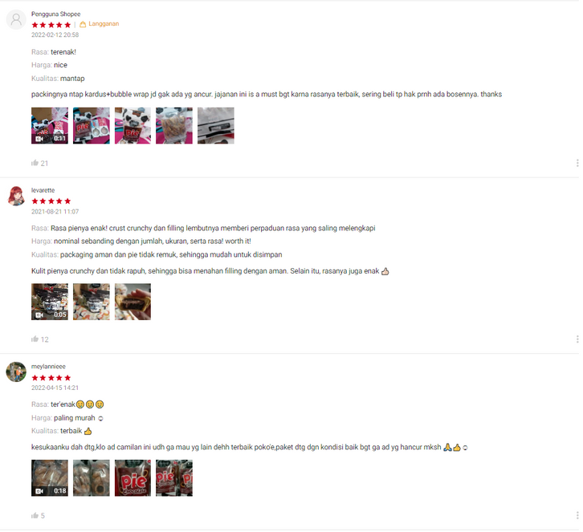Play meylannieee's 0:18 review video
583x532 pixels.
50,477
